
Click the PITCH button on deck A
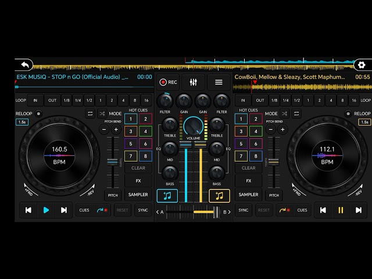(113, 195)
